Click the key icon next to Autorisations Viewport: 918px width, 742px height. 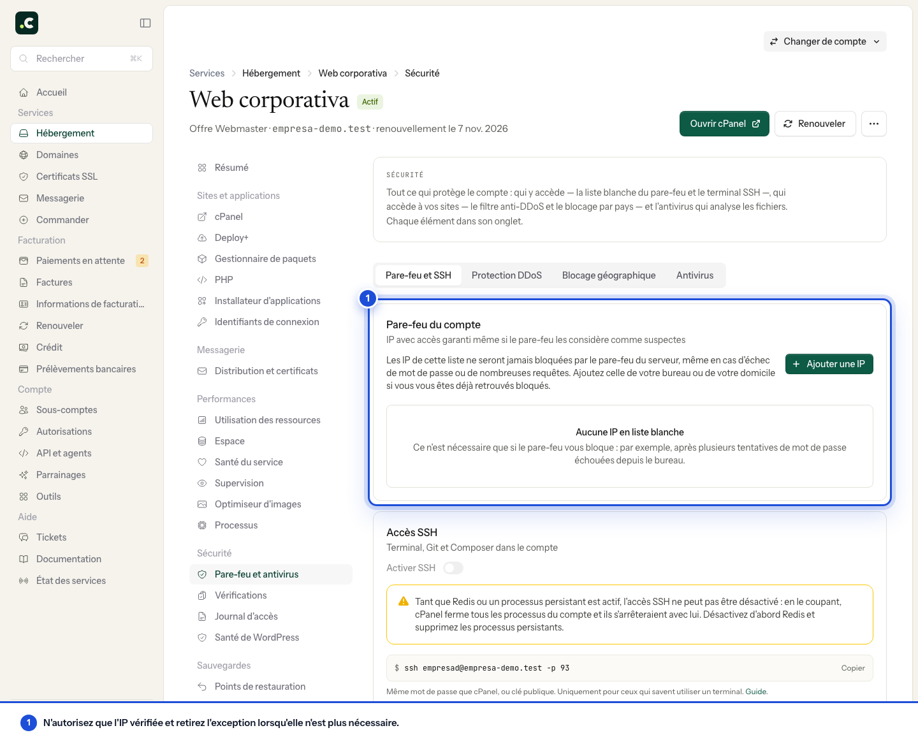tap(24, 432)
